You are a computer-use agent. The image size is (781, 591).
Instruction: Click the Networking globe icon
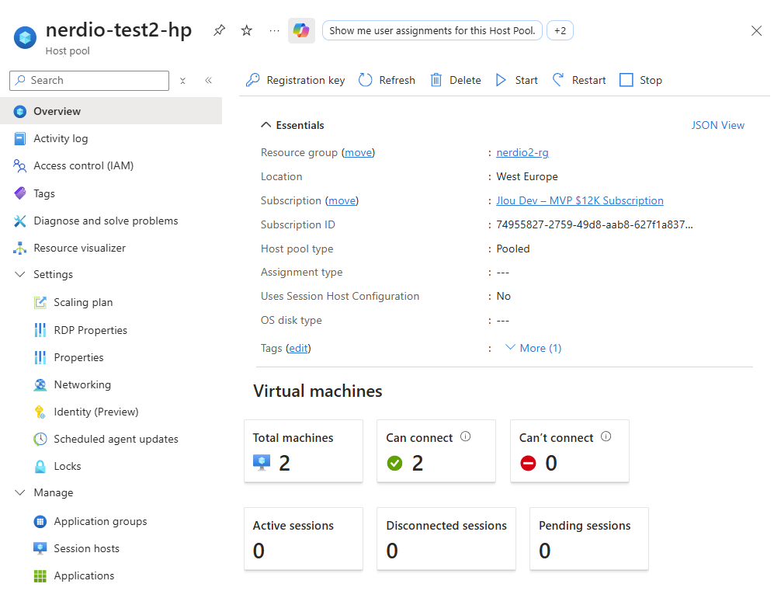pos(40,384)
